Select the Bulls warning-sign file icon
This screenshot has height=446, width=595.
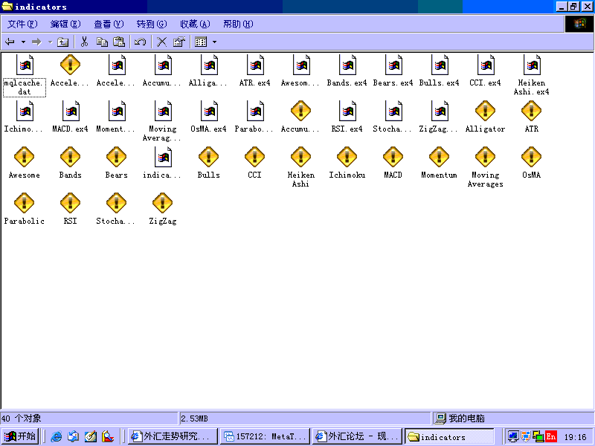coord(208,157)
